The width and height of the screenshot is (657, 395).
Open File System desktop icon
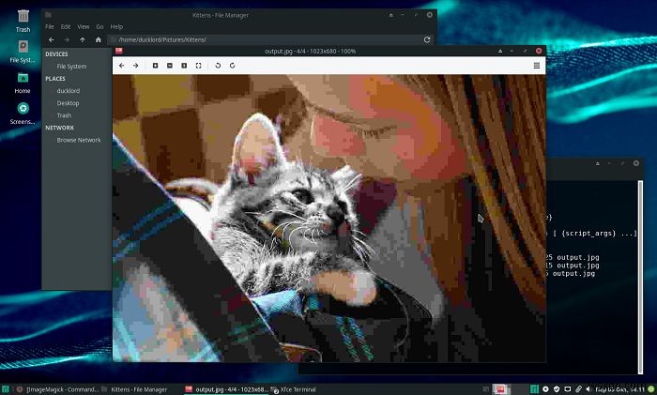(x=23, y=52)
